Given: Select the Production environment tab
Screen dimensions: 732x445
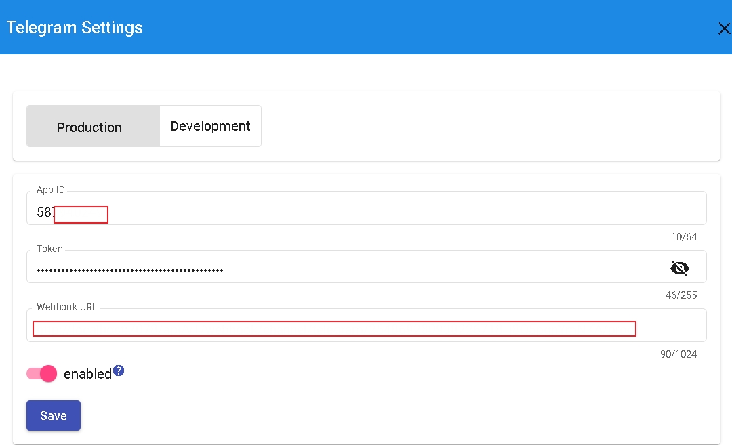Looking at the screenshot, I should (89, 127).
